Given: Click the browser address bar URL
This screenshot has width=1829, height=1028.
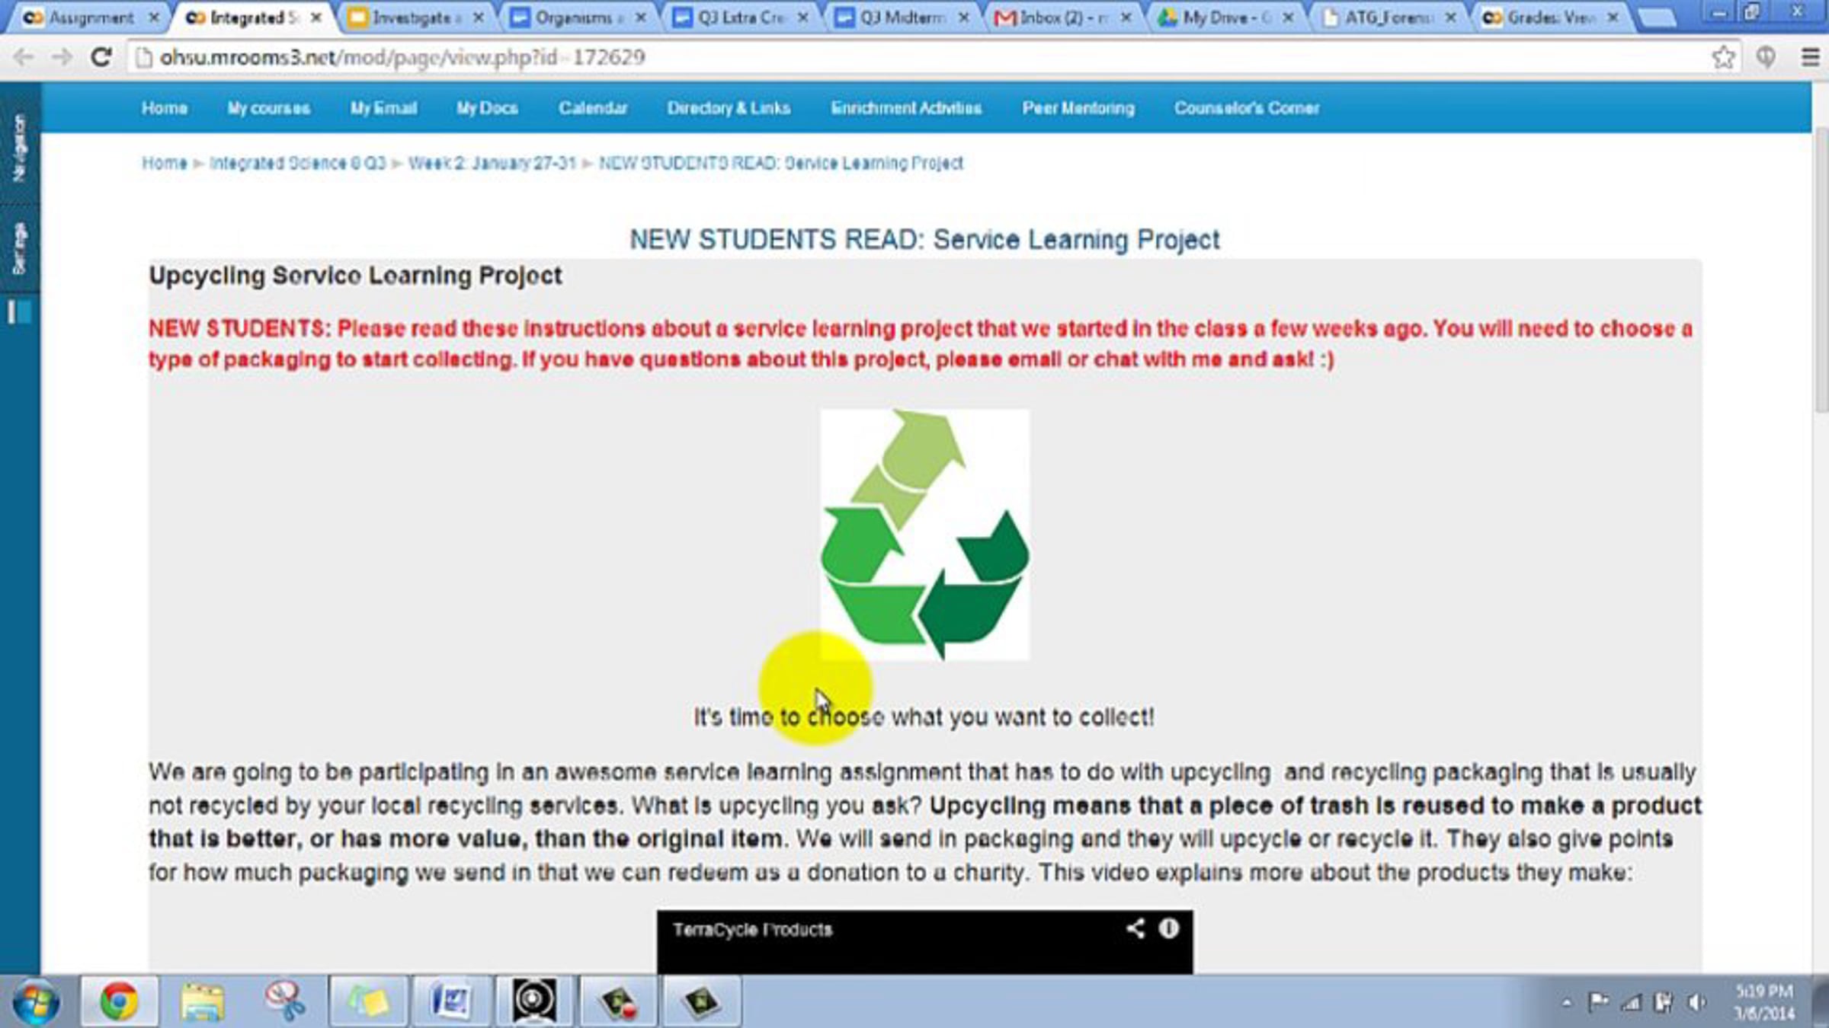Looking at the screenshot, I should [x=402, y=57].
